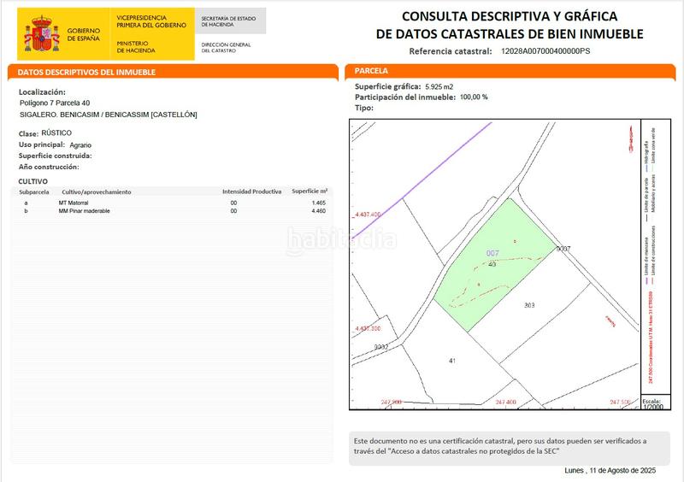Click the Polígono 7 Parcela 40 location text
Viewport: 684px width, 482px height.
(55, 103)
